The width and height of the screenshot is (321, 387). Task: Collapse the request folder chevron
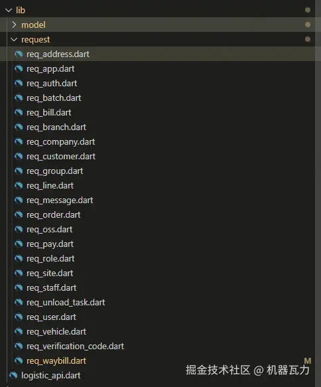tap(14, 39)
